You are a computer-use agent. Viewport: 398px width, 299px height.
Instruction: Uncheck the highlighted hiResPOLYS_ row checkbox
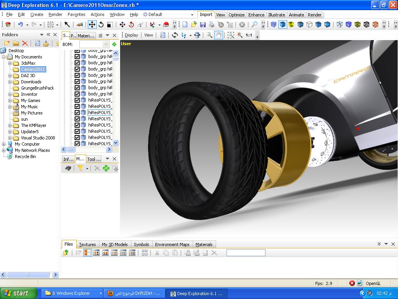77,113
